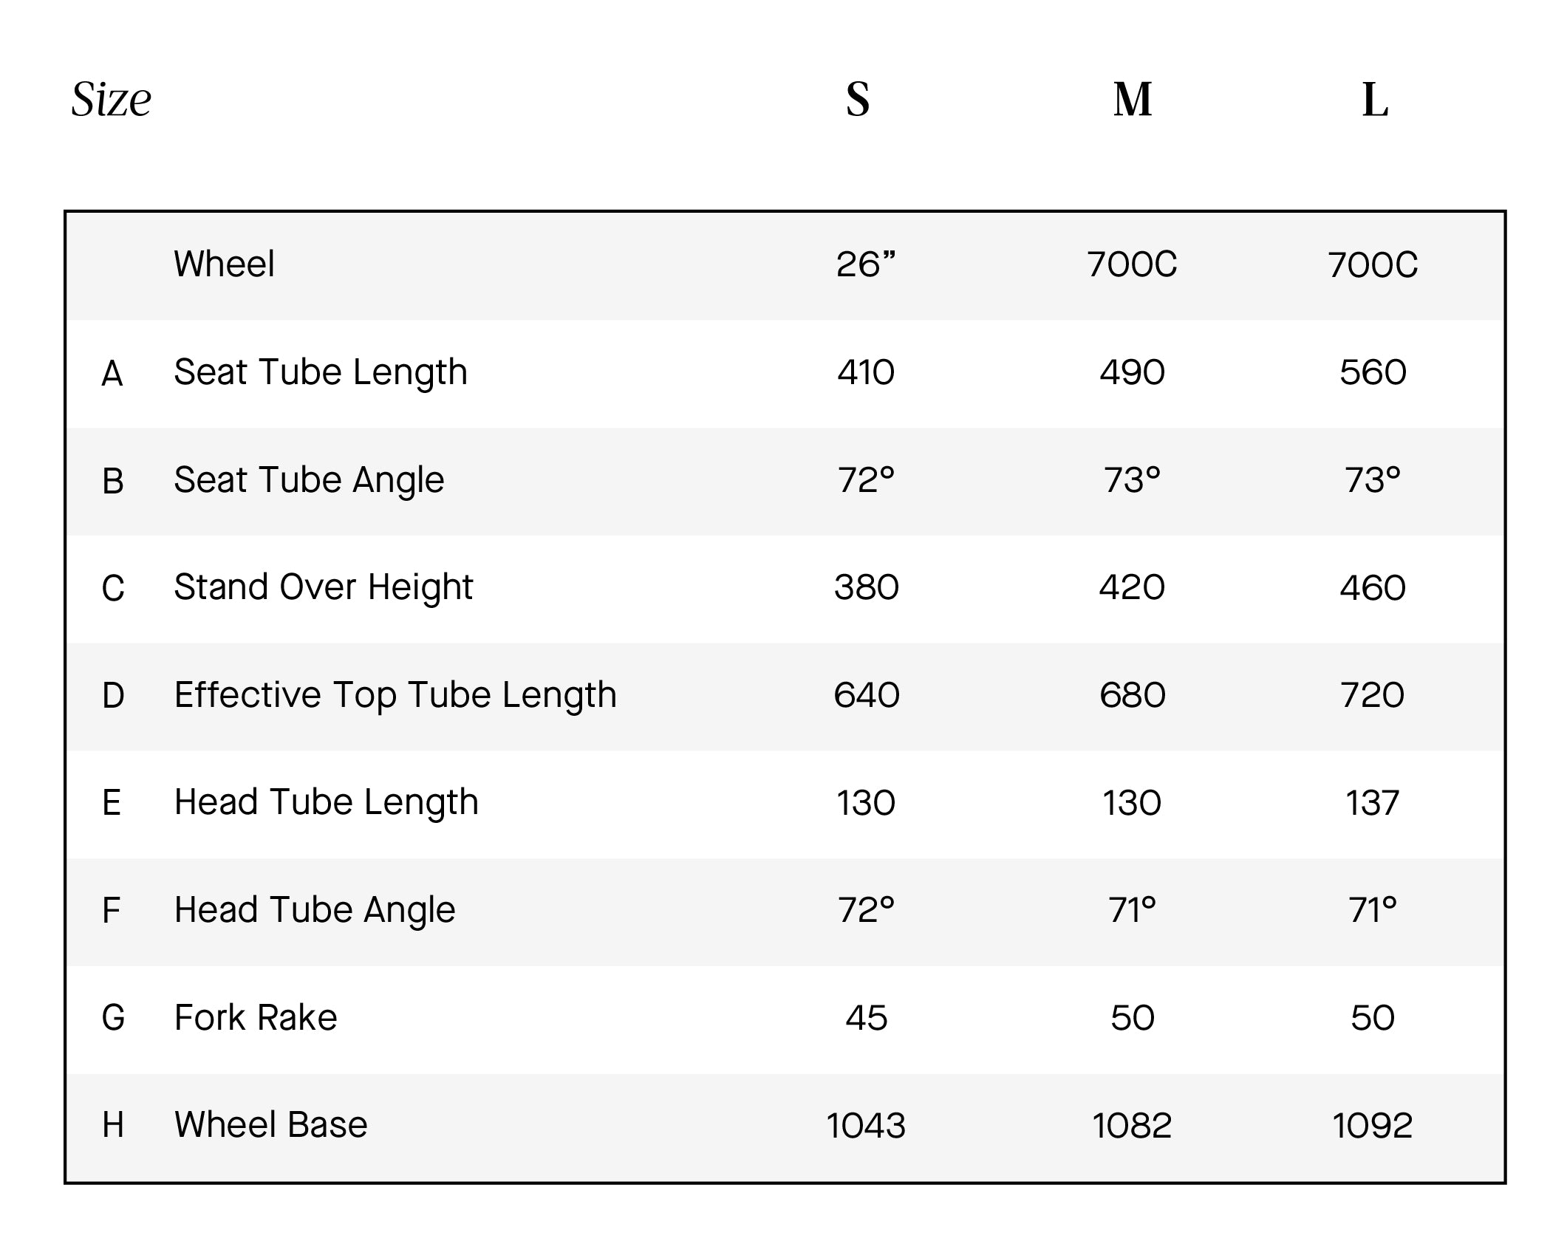Select the Fork Rake row label

[x=256, y=1017]
